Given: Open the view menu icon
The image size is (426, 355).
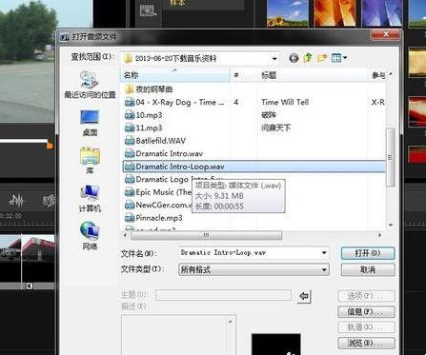Looking at the screenshot, I should pos(339,58).
